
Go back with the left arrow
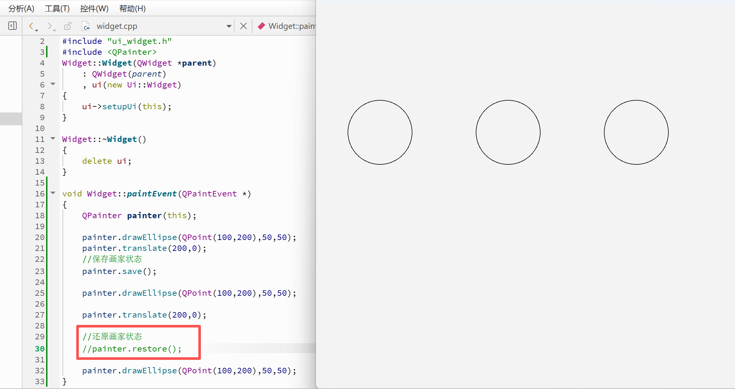click(x=31, y=26)
